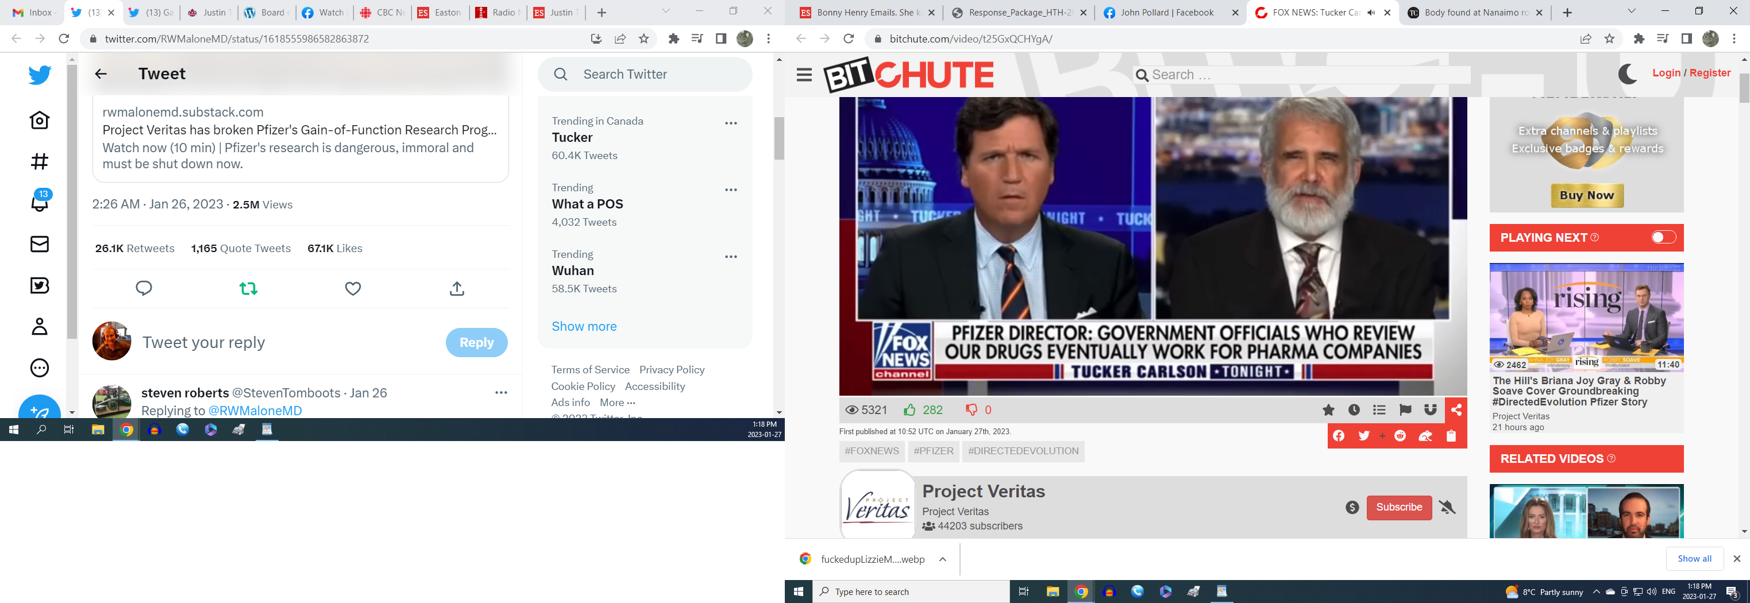Click the Twitter retweet icon
The height and width of the screenshot is (603, 1750).
point(248,289)
